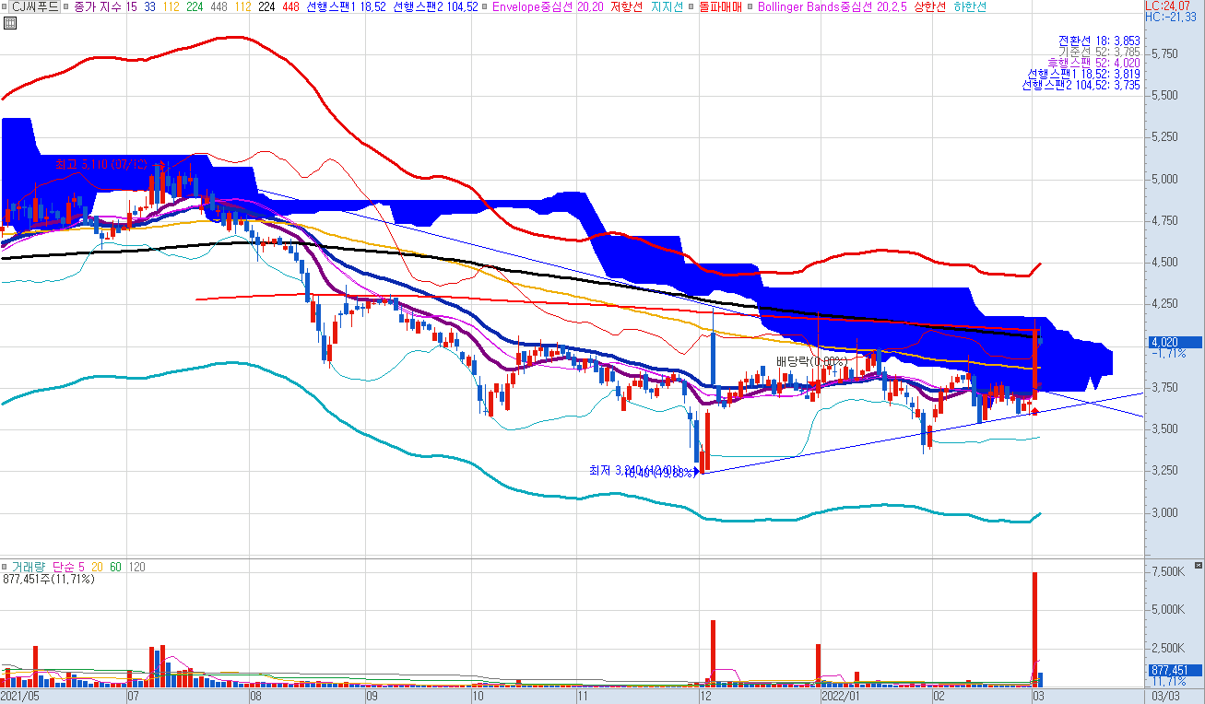Select the red 저항선 legend label
Viewport: 1205px width, 704px height.
point(626,6)
